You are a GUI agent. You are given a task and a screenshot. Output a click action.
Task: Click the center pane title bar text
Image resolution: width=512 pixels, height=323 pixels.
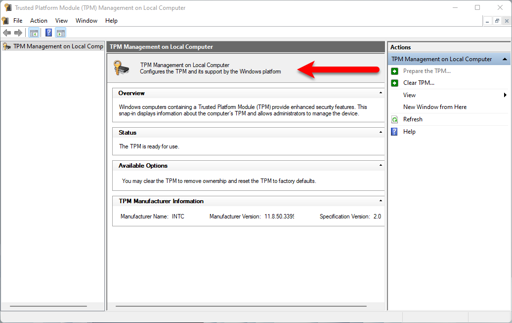coord(161,47)
